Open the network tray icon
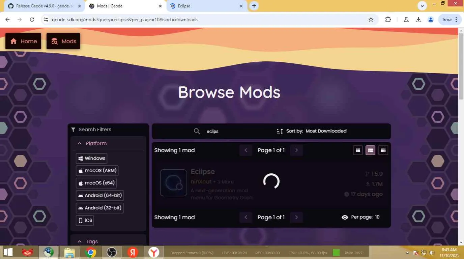This screenshot has width=464, height=259. click(x=424, y=253)
